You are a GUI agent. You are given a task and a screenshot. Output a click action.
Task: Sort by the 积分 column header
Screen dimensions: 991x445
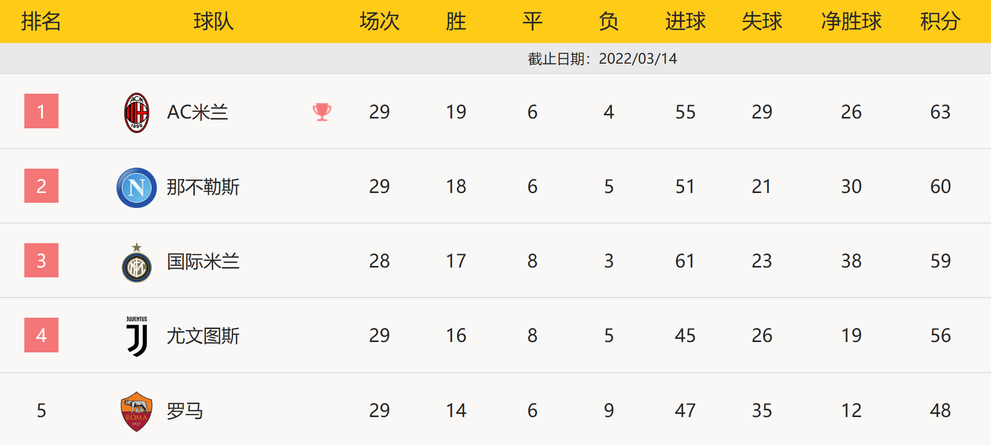[x=940, y=22]
